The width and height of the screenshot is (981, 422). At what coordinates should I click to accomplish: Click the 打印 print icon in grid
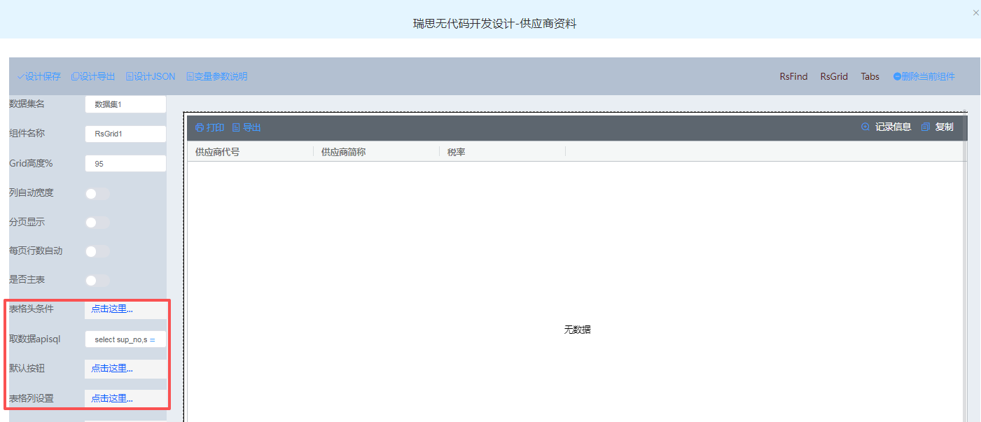tap(200, 127)
